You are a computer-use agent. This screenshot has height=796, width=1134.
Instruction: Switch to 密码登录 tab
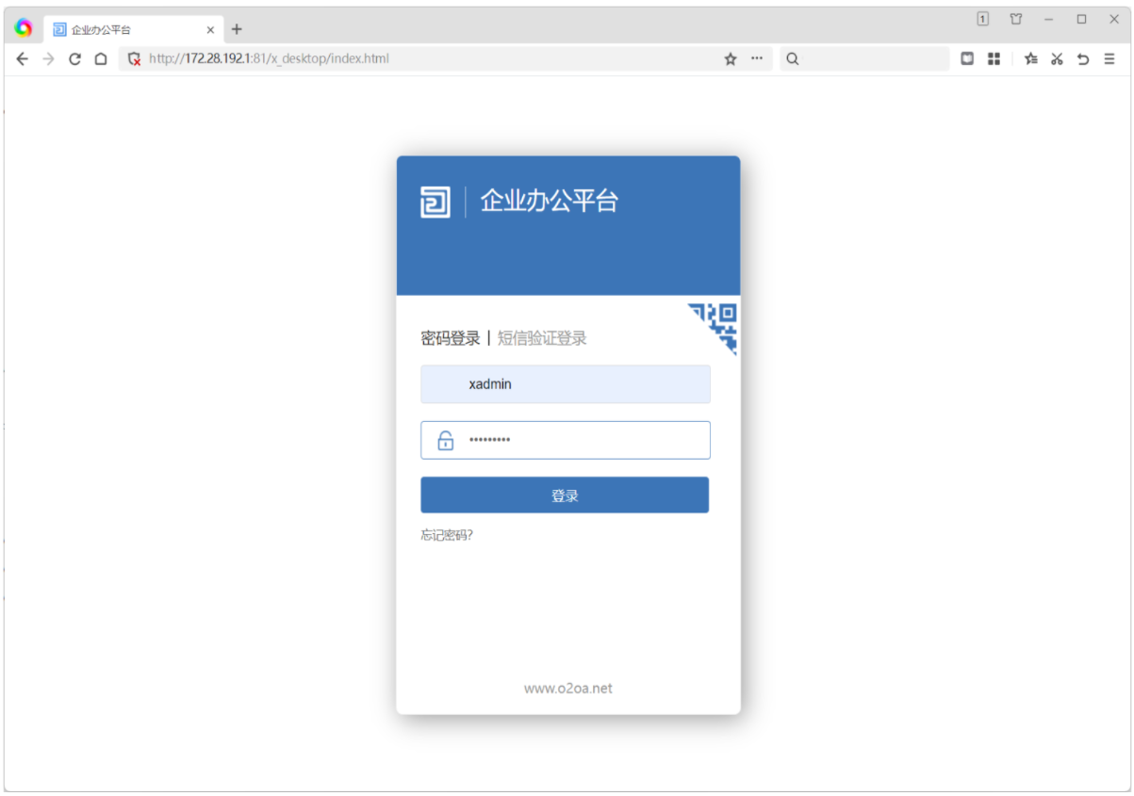(451, 338)
